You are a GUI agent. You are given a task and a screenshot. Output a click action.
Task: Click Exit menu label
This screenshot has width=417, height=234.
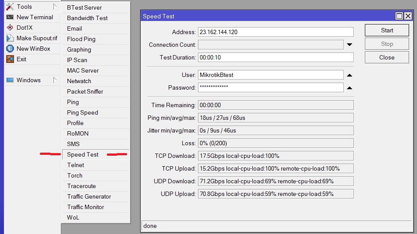pos(21,59)
